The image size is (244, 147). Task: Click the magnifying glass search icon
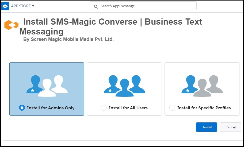[x=96, y=6]
